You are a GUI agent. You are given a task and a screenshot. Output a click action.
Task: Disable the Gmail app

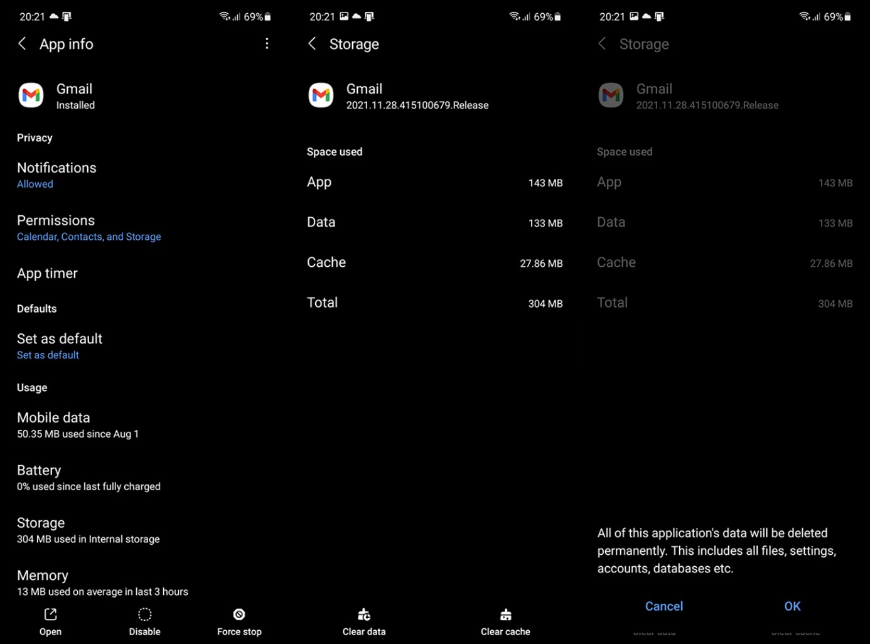144,621
